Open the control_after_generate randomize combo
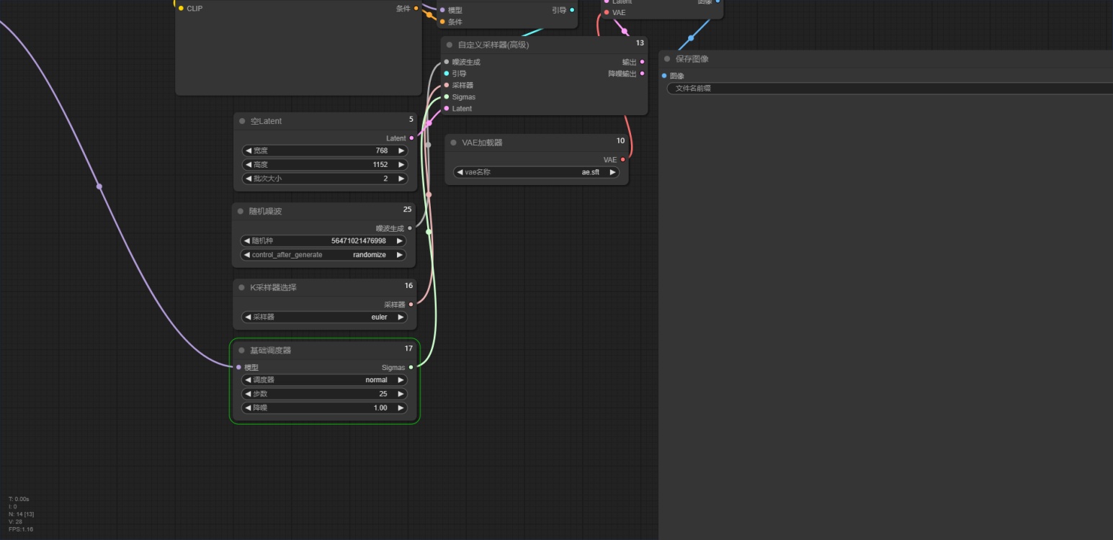This screenshot has width=1113, height=540. click(323, 255)
